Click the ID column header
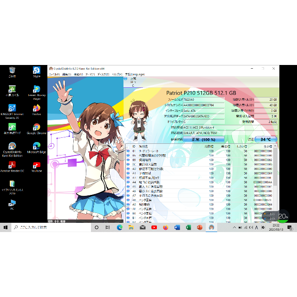This screenshot has height=297, width=297. (134, 147)
